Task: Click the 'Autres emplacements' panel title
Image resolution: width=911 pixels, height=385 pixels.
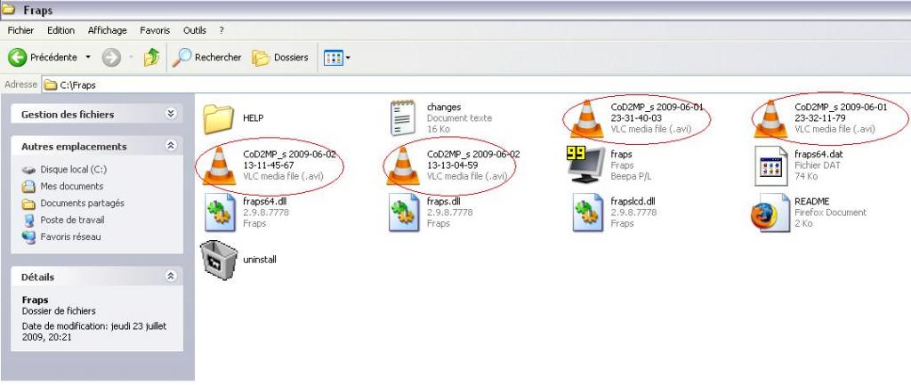Action: 74,147
